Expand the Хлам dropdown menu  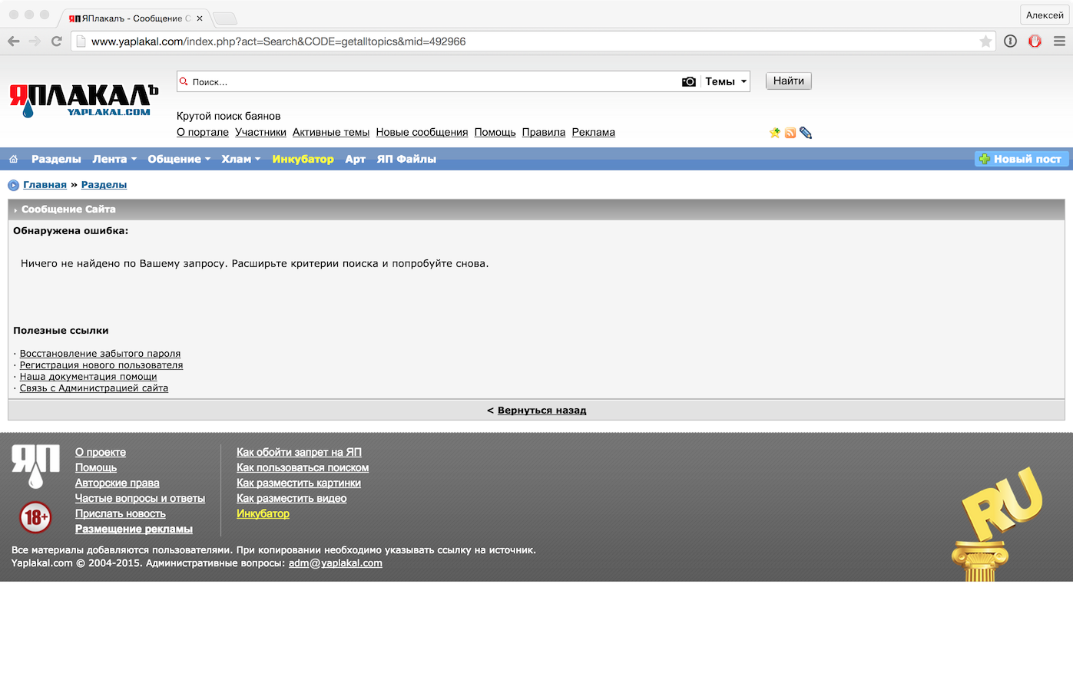(x=240, y=159)
